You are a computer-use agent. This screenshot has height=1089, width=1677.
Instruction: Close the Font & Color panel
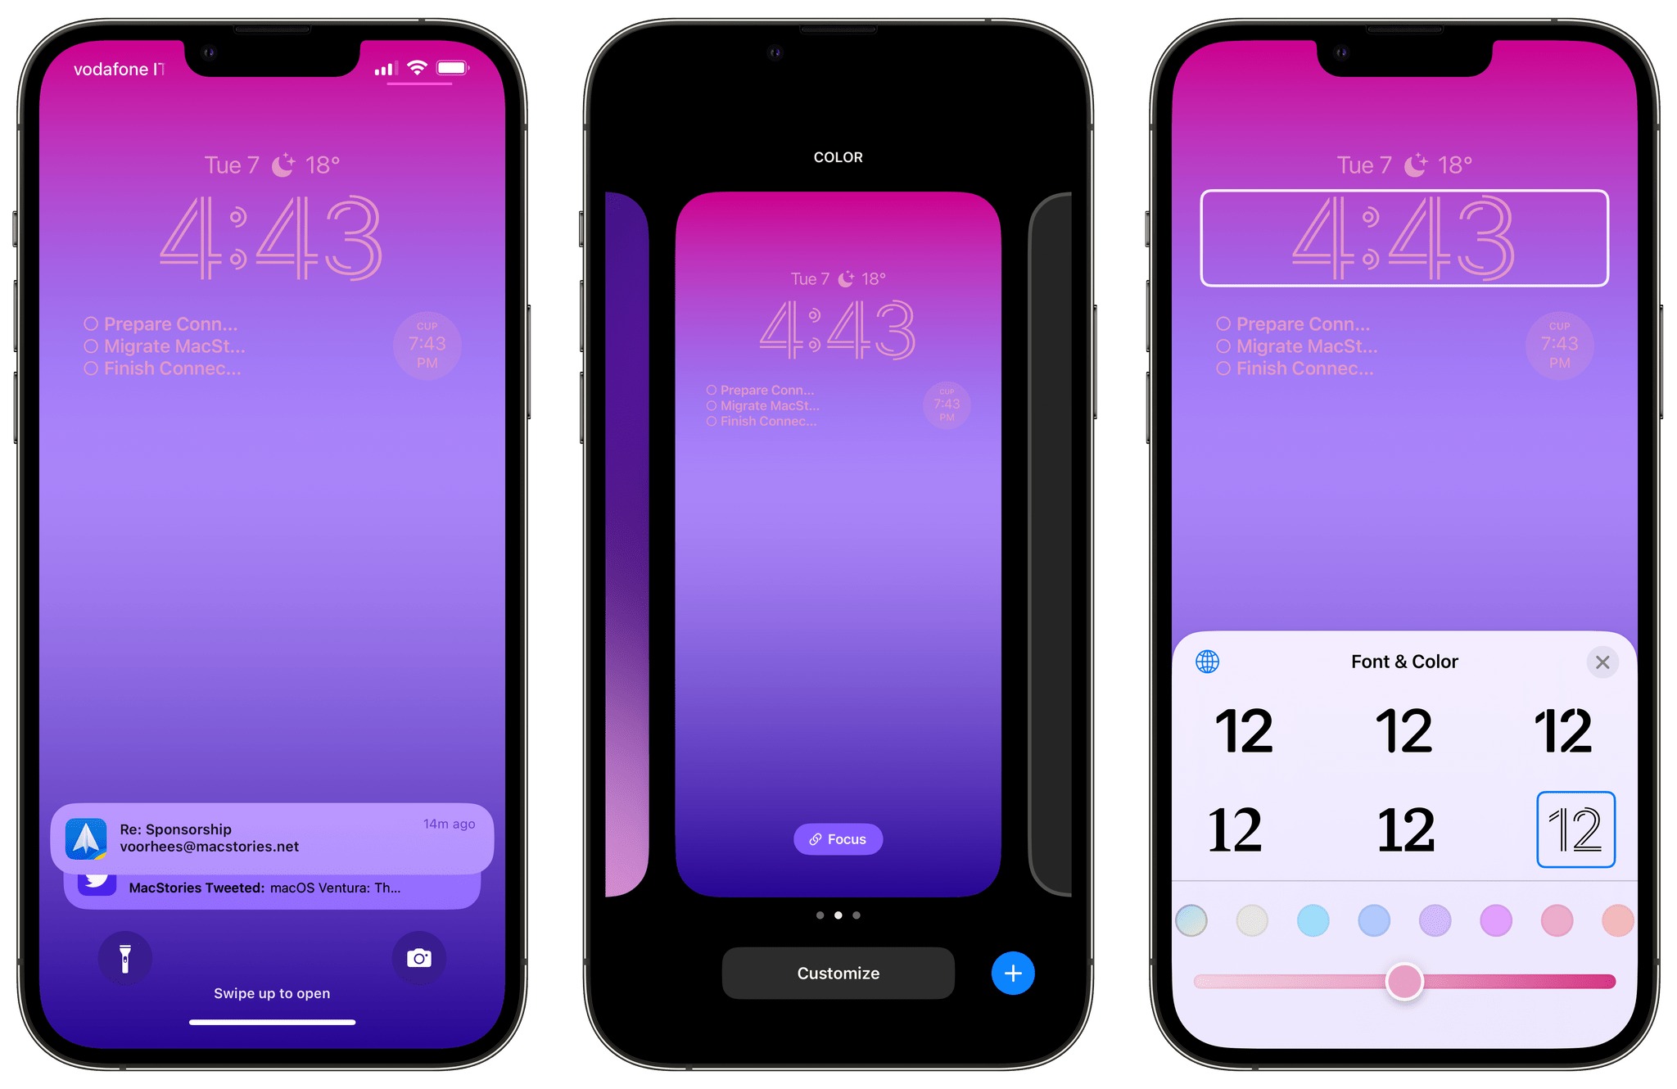pyautogui.click(x=1602, y=662)
